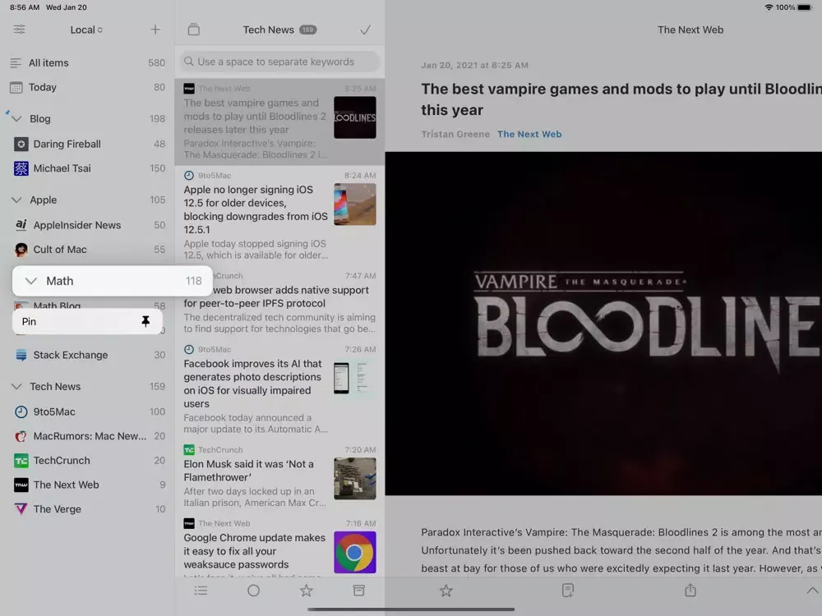Open AppleInsider News feed
The height and width of the screenshot is (616, 822).
88,225
